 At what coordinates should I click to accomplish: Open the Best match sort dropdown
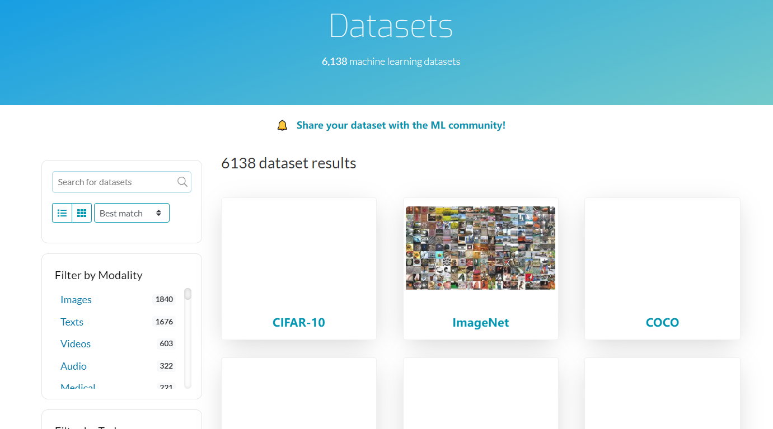[132, 213]
